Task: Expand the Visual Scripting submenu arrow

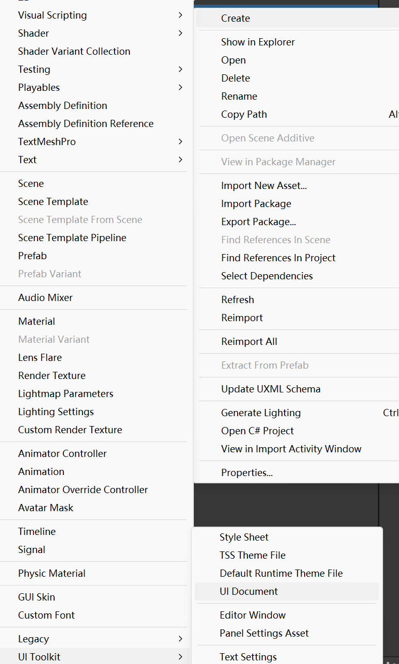Action: click(x=180, y=15)
